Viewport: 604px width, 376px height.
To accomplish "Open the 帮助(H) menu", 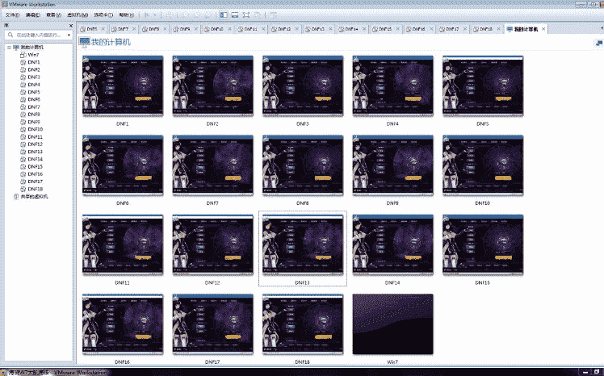I will pyautogui.click(x=126, y=15).
